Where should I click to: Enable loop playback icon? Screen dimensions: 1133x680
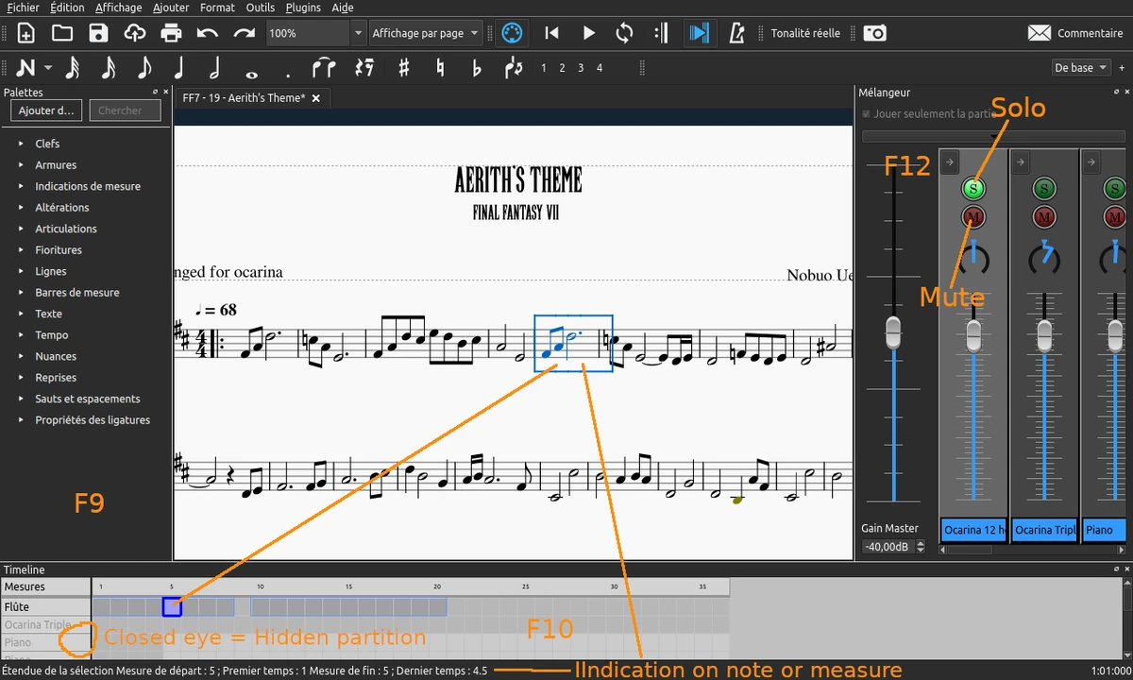[x=623, y=32]
